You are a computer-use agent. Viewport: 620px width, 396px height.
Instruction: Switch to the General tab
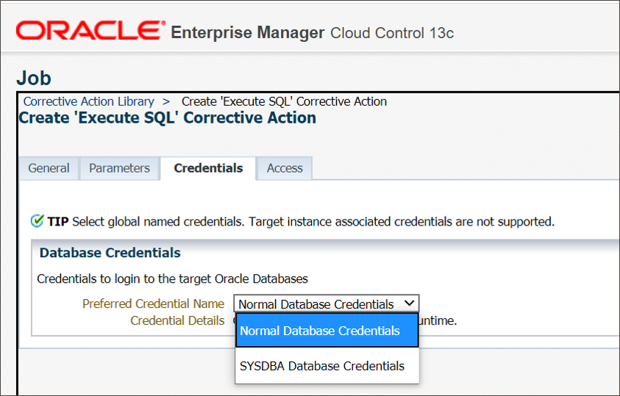pyautogui.click(x=49, y=168)
